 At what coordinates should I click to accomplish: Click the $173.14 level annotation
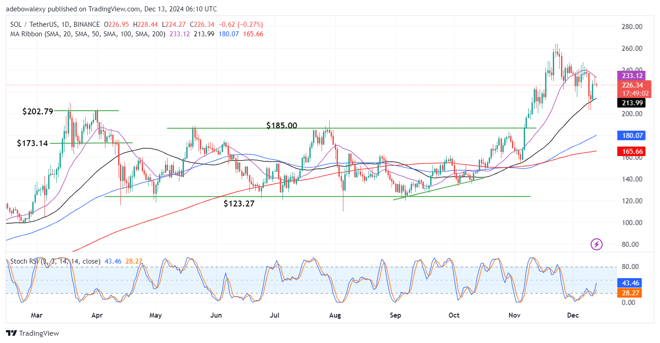(x=32, y=143)
